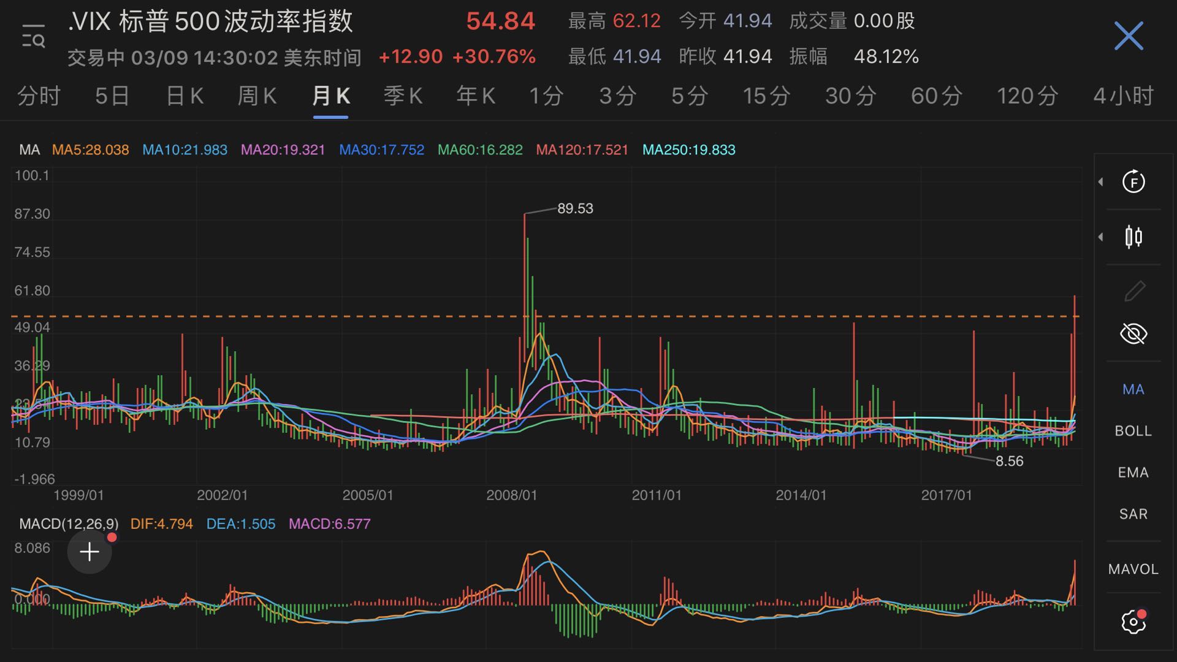This screenshot has height=662, width=1177.
Task: Click the 2008/01 date axis label
Action: (x=511, y=495)
